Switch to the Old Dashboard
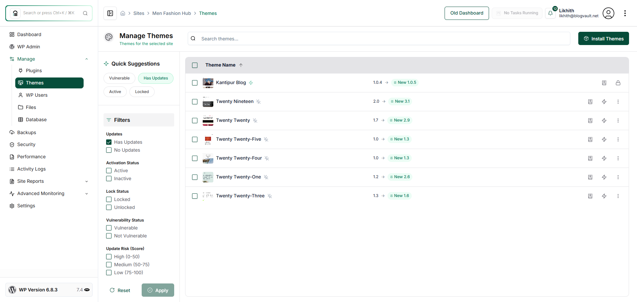Viewport: 637px width, 302px height. [x=466, y=13]
